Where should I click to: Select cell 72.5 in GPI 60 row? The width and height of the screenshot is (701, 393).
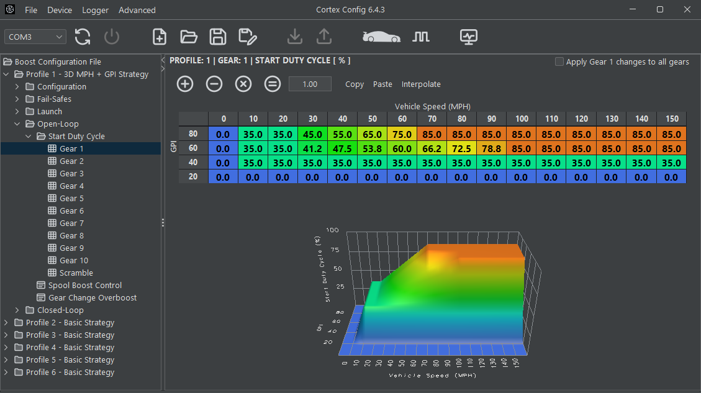(x=461, y=148)
